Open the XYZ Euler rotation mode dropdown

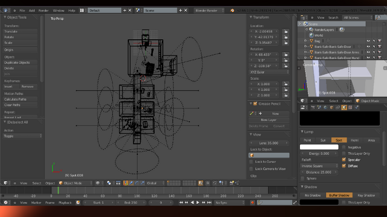268,72
